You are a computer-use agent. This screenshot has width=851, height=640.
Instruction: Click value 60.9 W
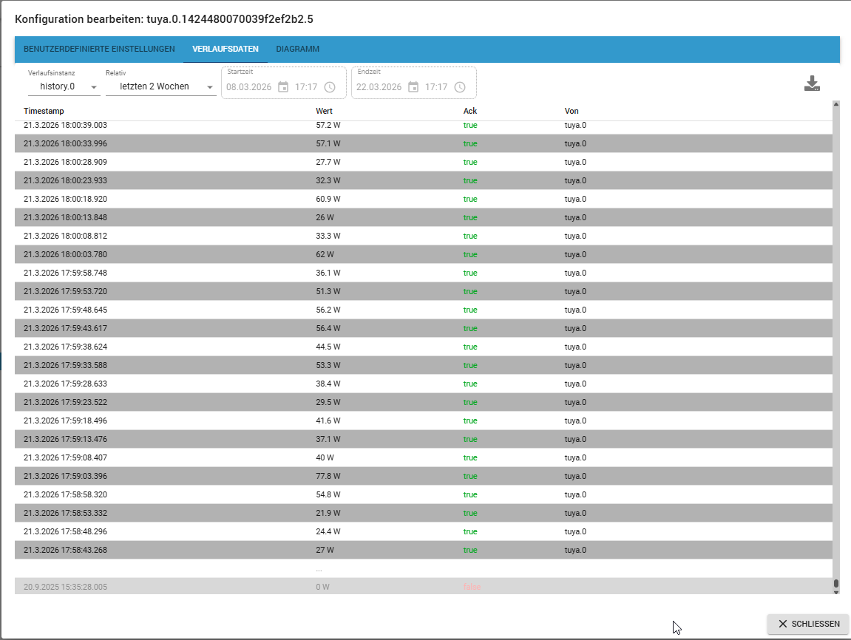(x=328, y=199)
